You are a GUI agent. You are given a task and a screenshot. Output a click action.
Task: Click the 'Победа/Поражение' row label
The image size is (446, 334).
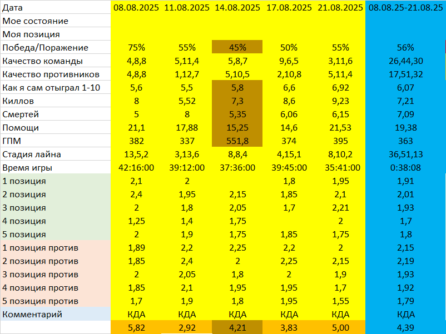pos(55,47)
